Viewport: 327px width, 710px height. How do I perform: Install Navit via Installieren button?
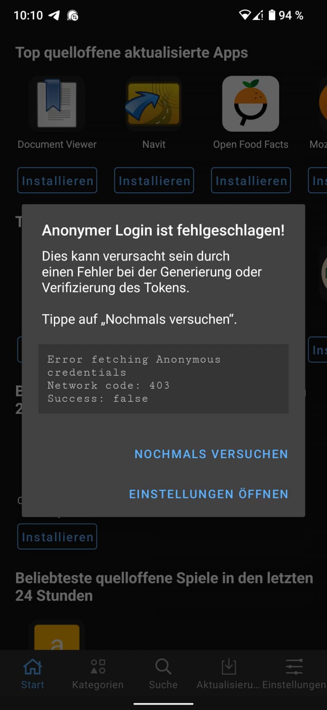[x=154, y=180]
